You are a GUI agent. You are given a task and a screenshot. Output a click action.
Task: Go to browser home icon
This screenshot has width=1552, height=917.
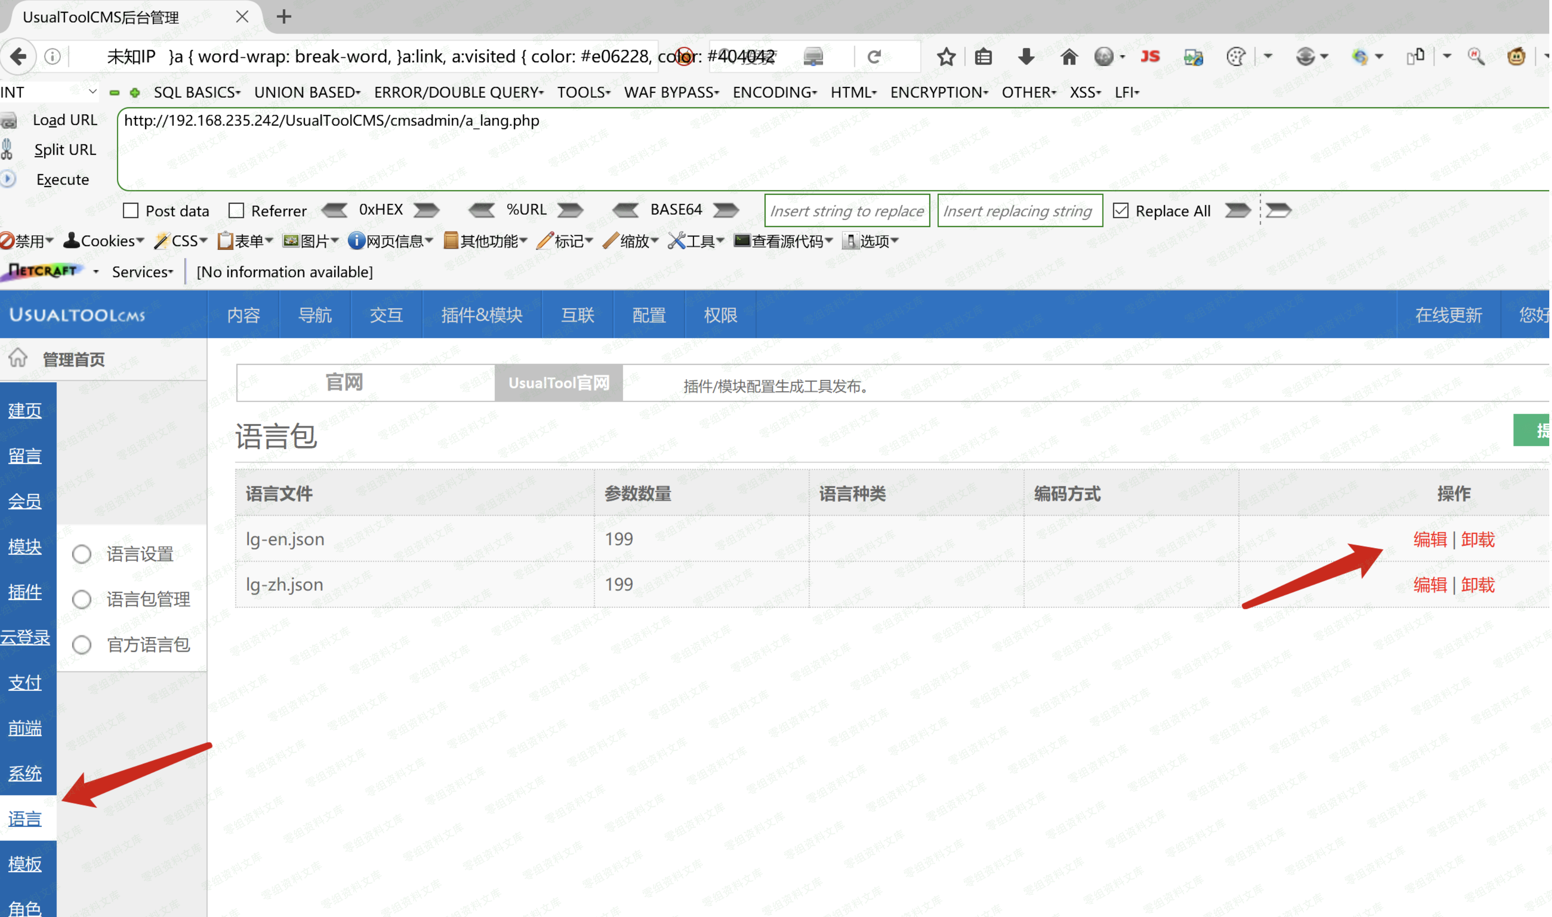(1069, 57)
